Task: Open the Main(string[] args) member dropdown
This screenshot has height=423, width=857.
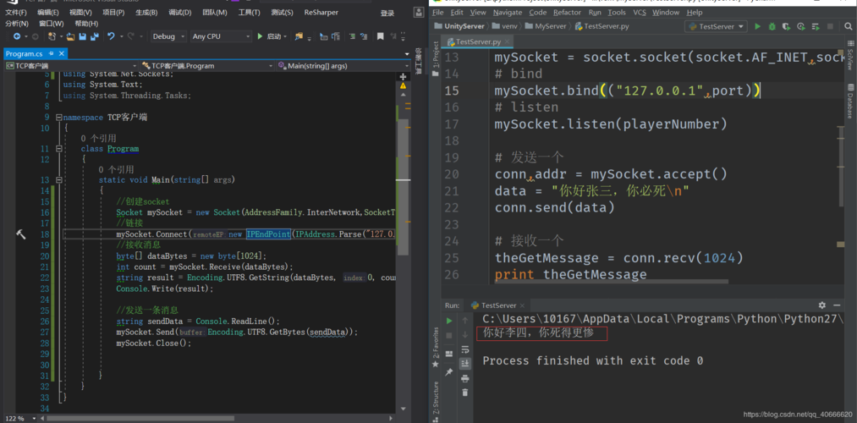Action: click(343, 66)
